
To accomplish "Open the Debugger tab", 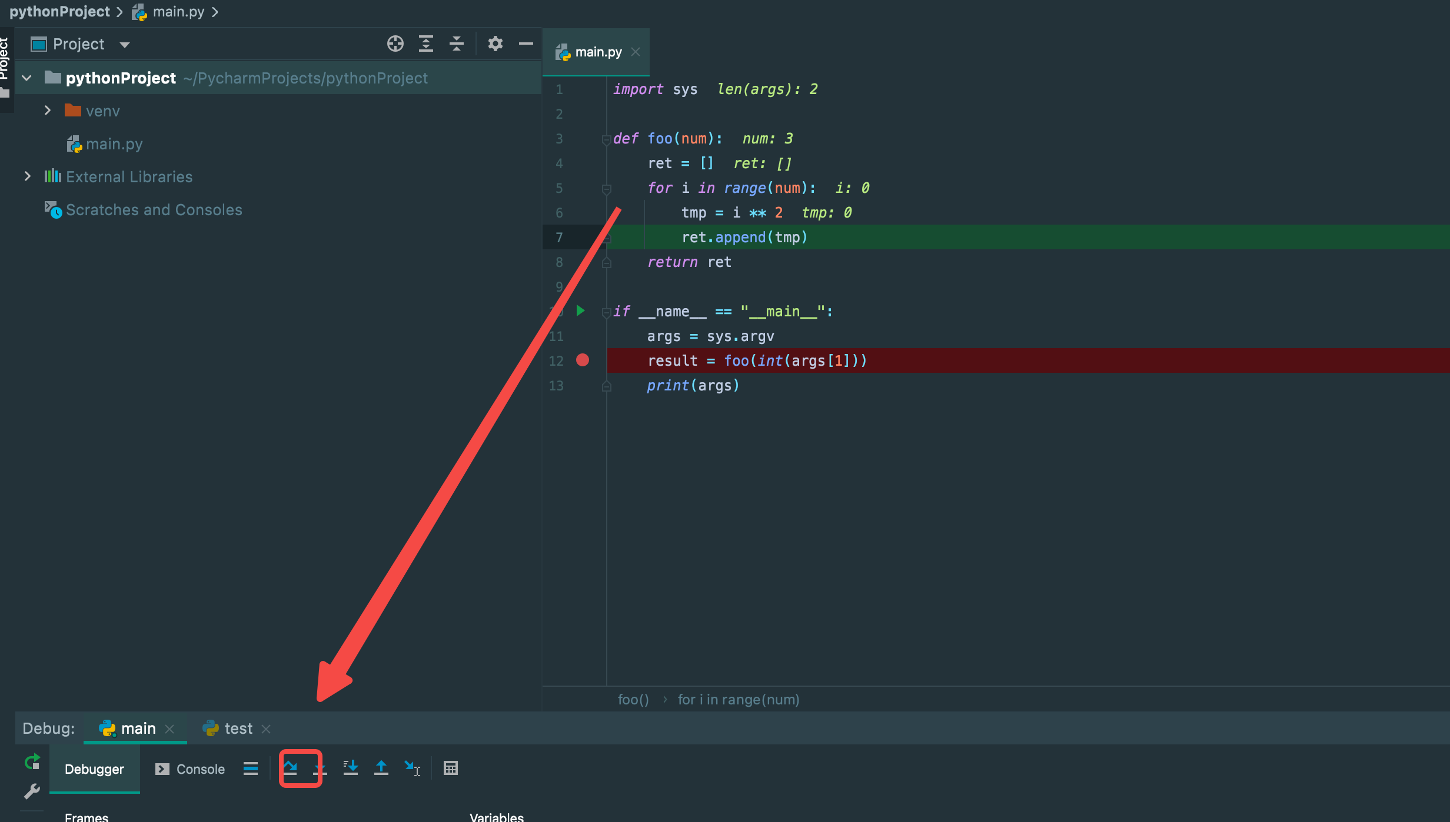I will 94,769.
